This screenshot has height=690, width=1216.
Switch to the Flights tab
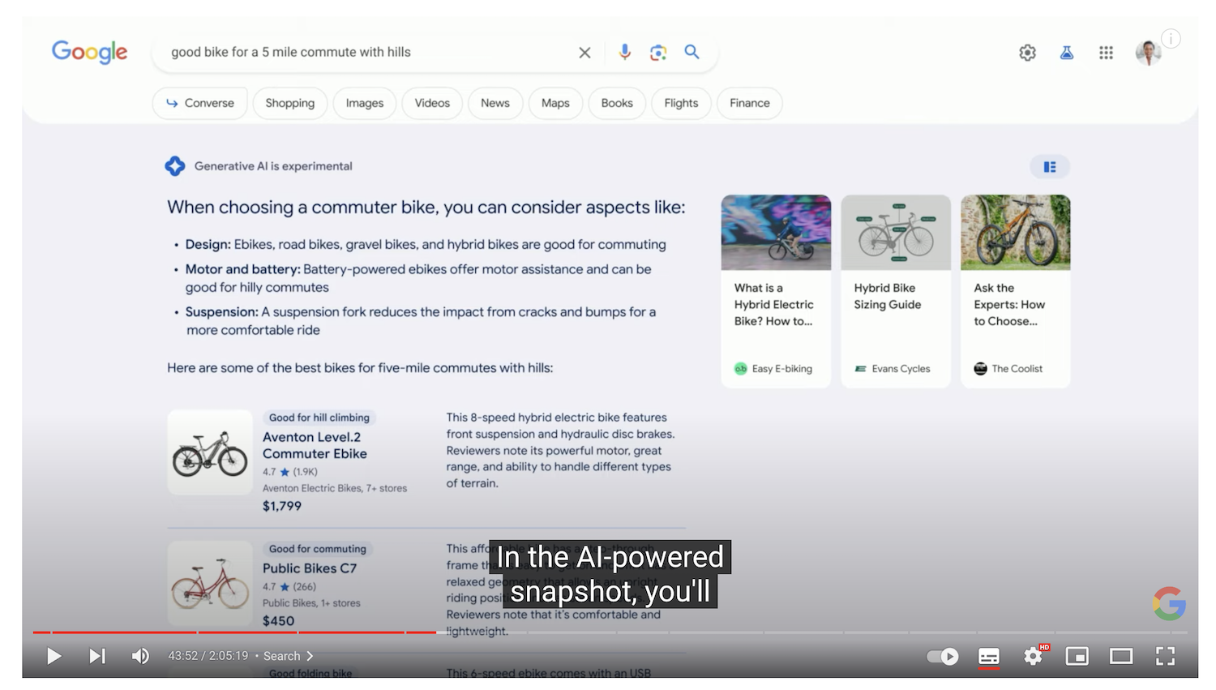click(x=681, y=103)
